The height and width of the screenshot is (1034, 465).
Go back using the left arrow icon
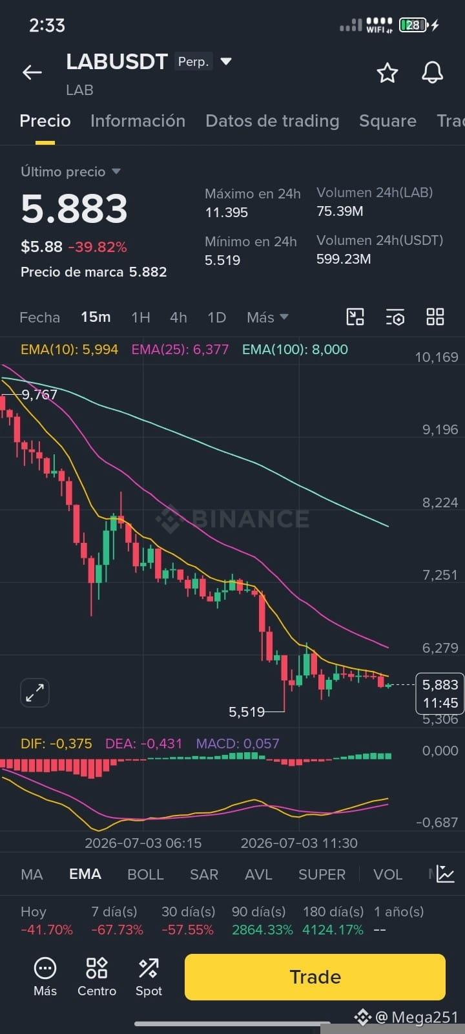pos(32,72)
